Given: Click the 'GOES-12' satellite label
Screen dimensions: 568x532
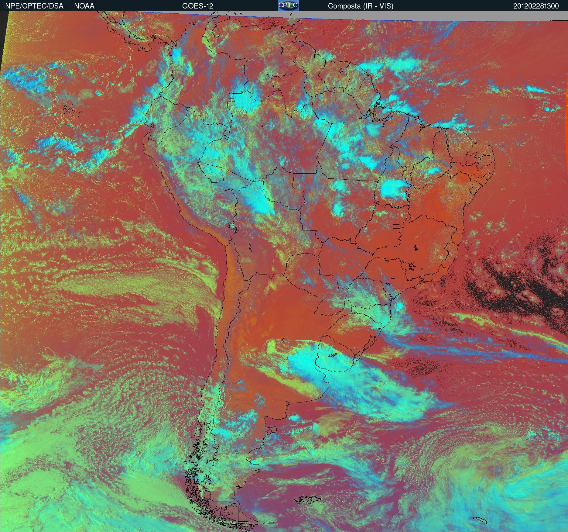Looking at the screenshot, I should (198, 6).
